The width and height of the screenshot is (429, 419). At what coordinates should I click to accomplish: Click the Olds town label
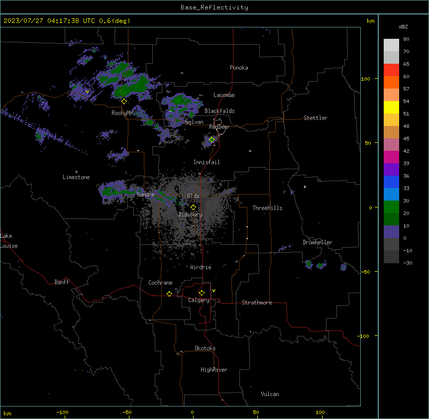pos(193,196)
